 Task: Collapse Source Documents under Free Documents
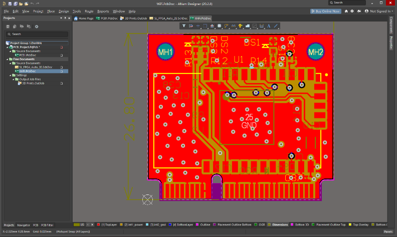click(x=11, y=63)
